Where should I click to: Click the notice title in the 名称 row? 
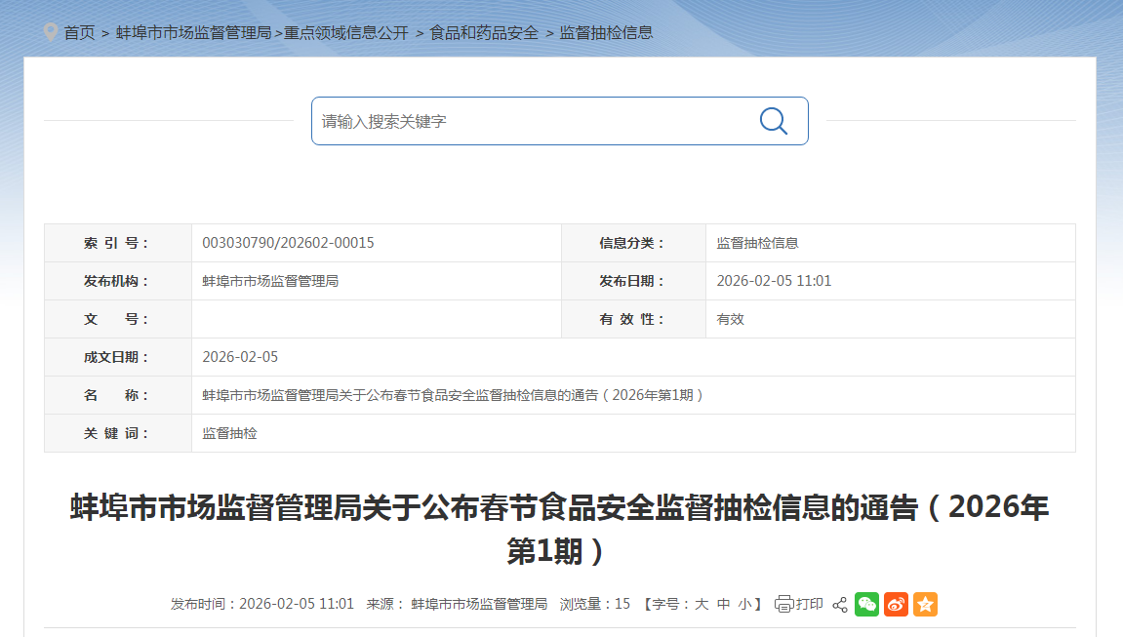click(448, 394)
